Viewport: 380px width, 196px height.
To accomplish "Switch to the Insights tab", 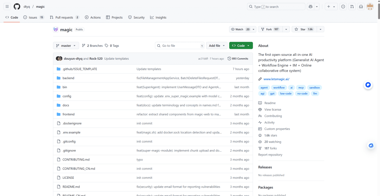I will (x=158, y=18).
